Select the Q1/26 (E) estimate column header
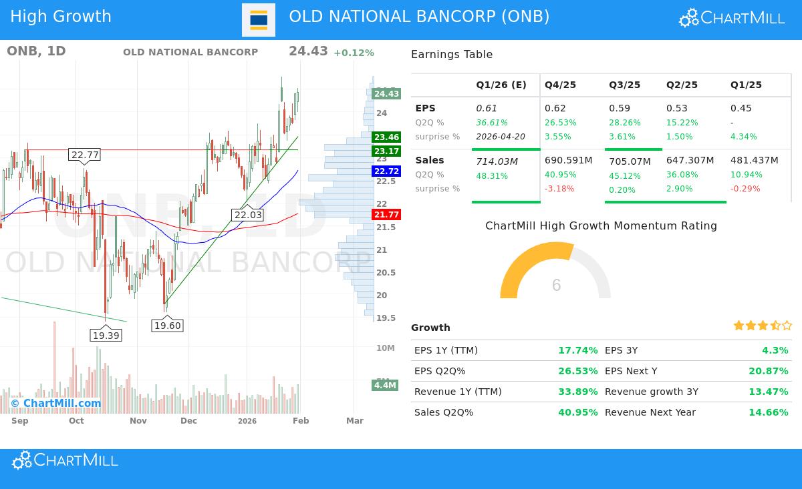This screenshot has height=489, width=802. click(x=501, y=85)
